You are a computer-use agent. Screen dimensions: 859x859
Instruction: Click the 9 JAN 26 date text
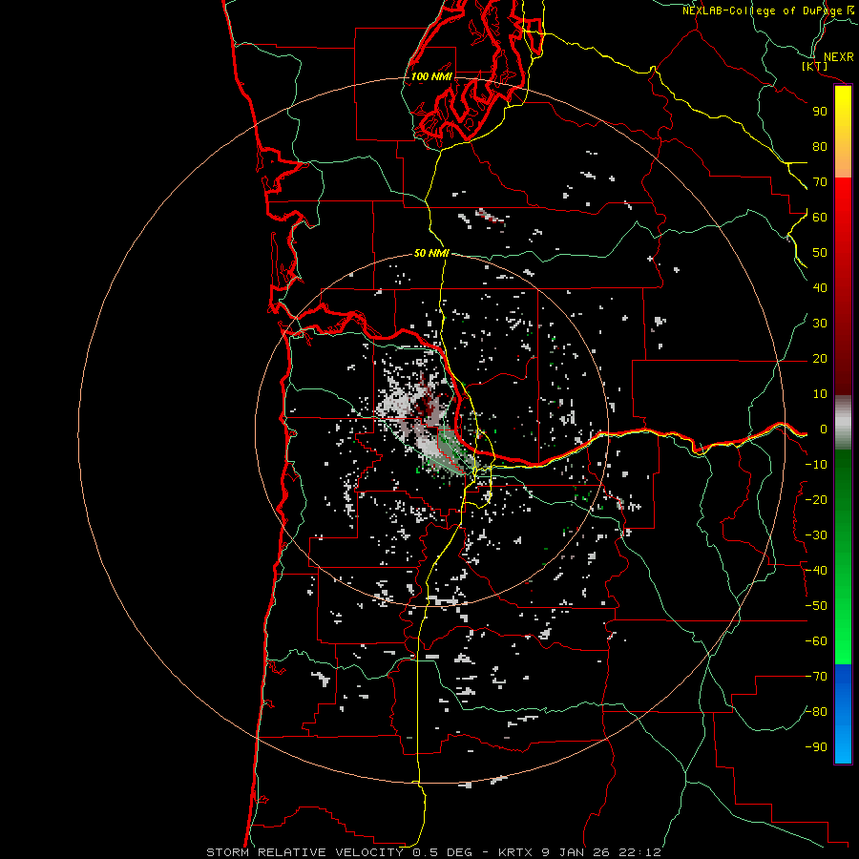click(576, 852)
